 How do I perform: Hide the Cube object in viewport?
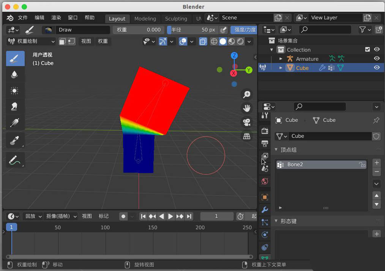pos(377,68)
